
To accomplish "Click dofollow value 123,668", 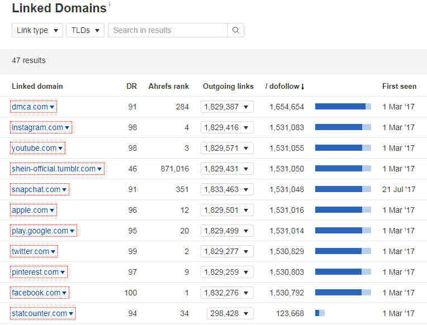I will point(290,313).
